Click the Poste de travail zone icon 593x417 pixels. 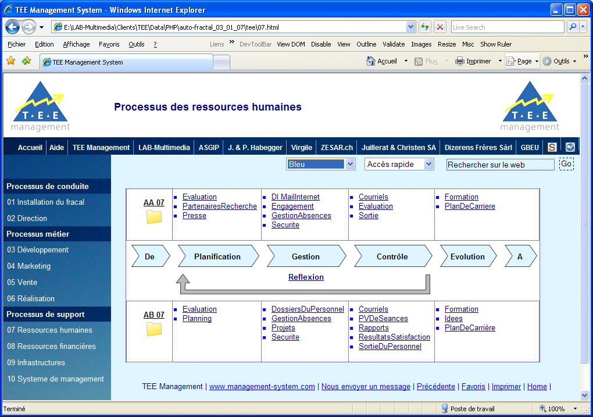coord(445,409)
